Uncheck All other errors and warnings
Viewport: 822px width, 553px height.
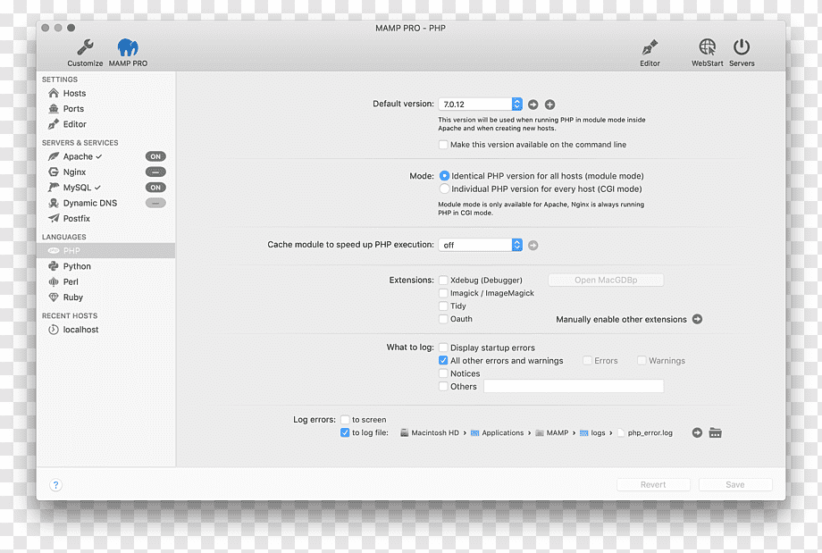[x=443, y=361]
